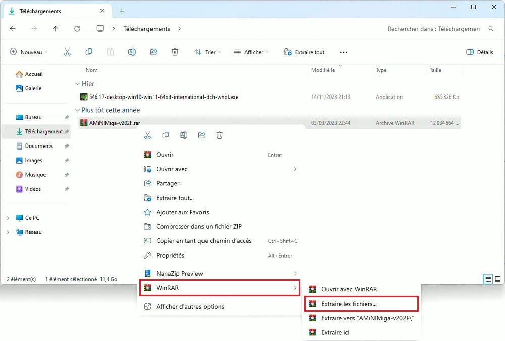Refresh the Téléchargements folder view

[x=77, y=29]
